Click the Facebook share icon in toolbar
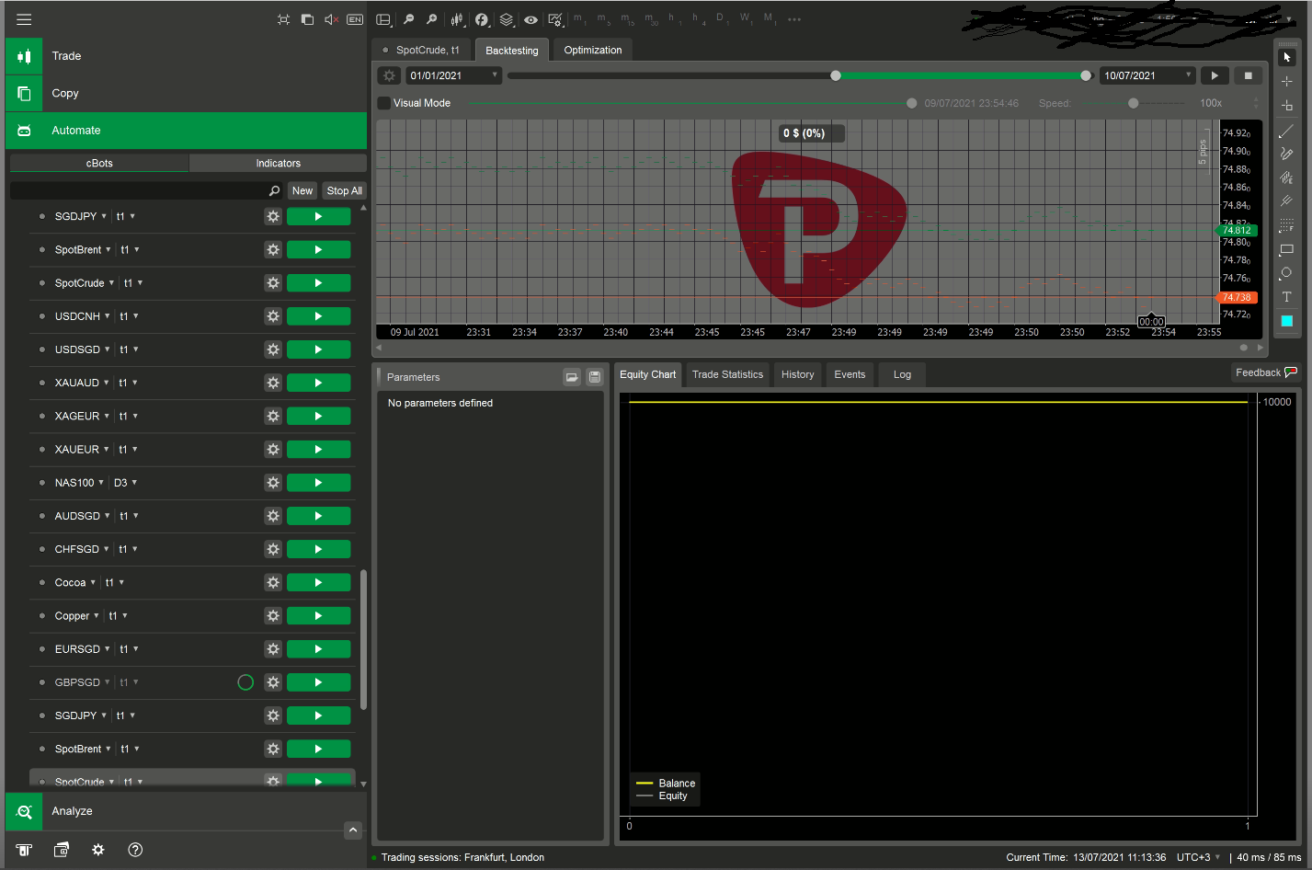The height and width of the screenshot is (870, 1312). click(x=482, y=19)
